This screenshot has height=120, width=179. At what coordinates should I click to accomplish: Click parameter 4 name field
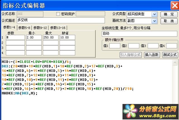[x=15, y=53]
